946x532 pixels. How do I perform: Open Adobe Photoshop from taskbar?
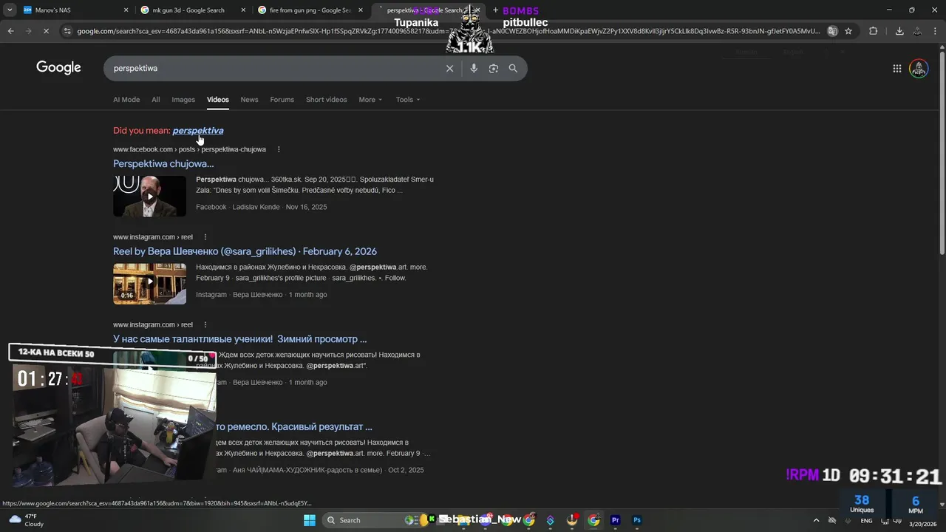pyautogui.click(x=636, y=520)
